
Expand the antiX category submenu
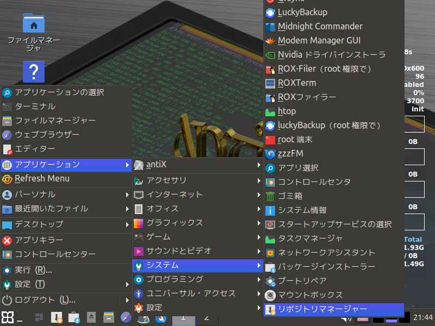coord(198,165)
